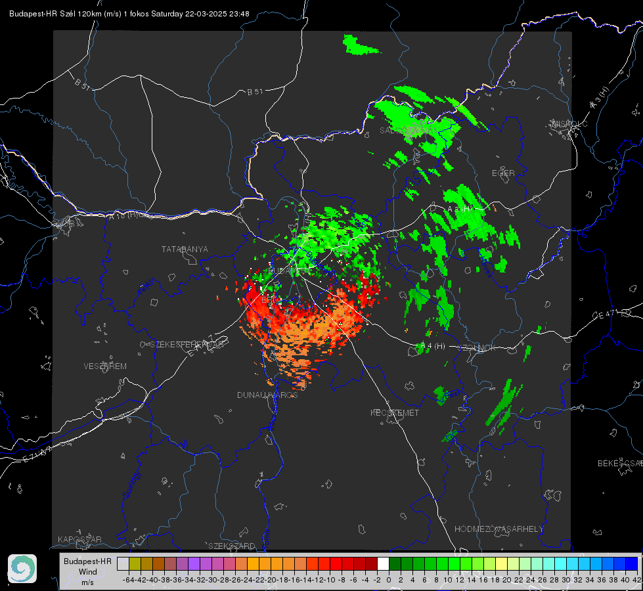The width and height of the screenshot is (643, 591).
Task: Click the KAPOSVÁR city label
Action: pyautogui.click(x=79, y=539)
